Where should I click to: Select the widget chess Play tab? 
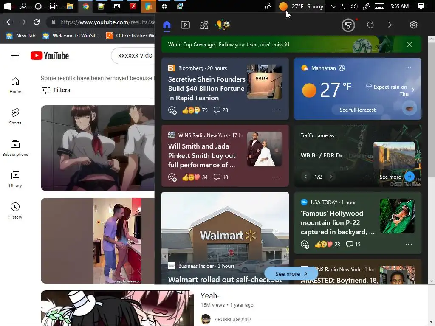[204, 25]
